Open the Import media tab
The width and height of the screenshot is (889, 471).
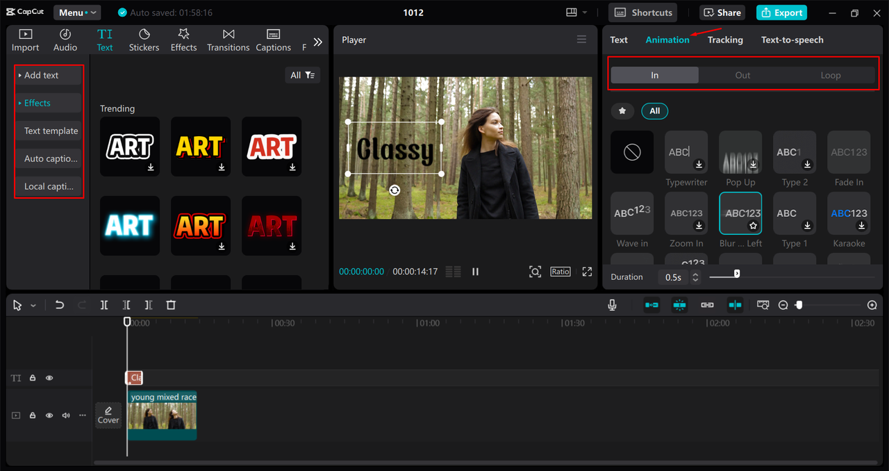(25, 40)
